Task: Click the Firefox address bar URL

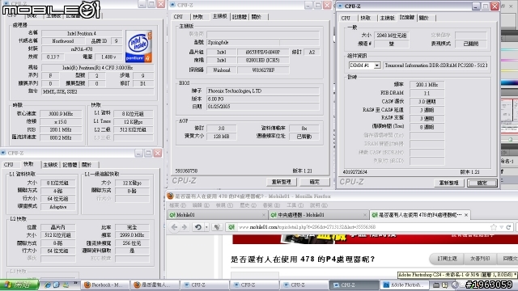Action: pos(307,227)
